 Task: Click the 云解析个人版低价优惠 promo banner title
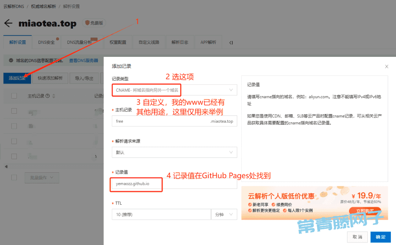click(x=281, y=196)
